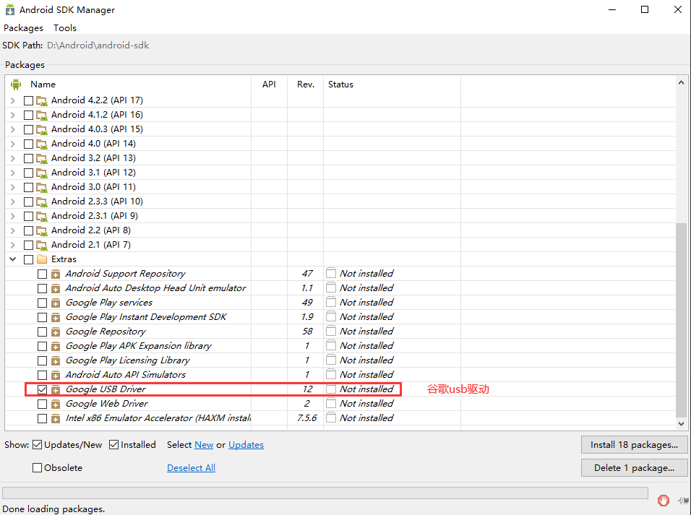Check the Google Web Driver checkbox

(43, 404)
